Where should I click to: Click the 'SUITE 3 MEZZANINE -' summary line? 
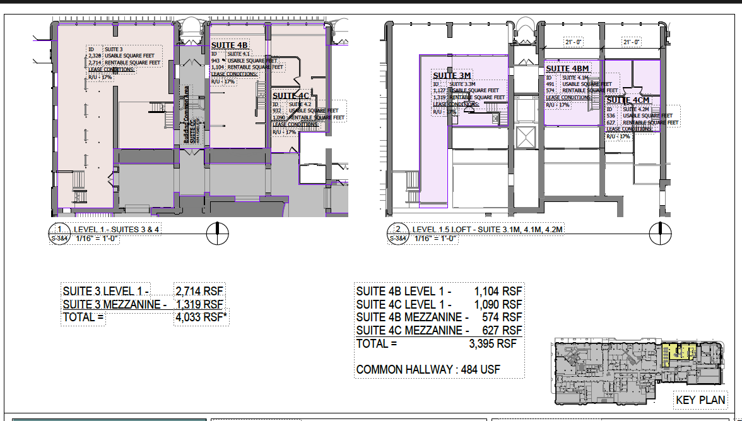pyautogui.click(x=115, y=304)
